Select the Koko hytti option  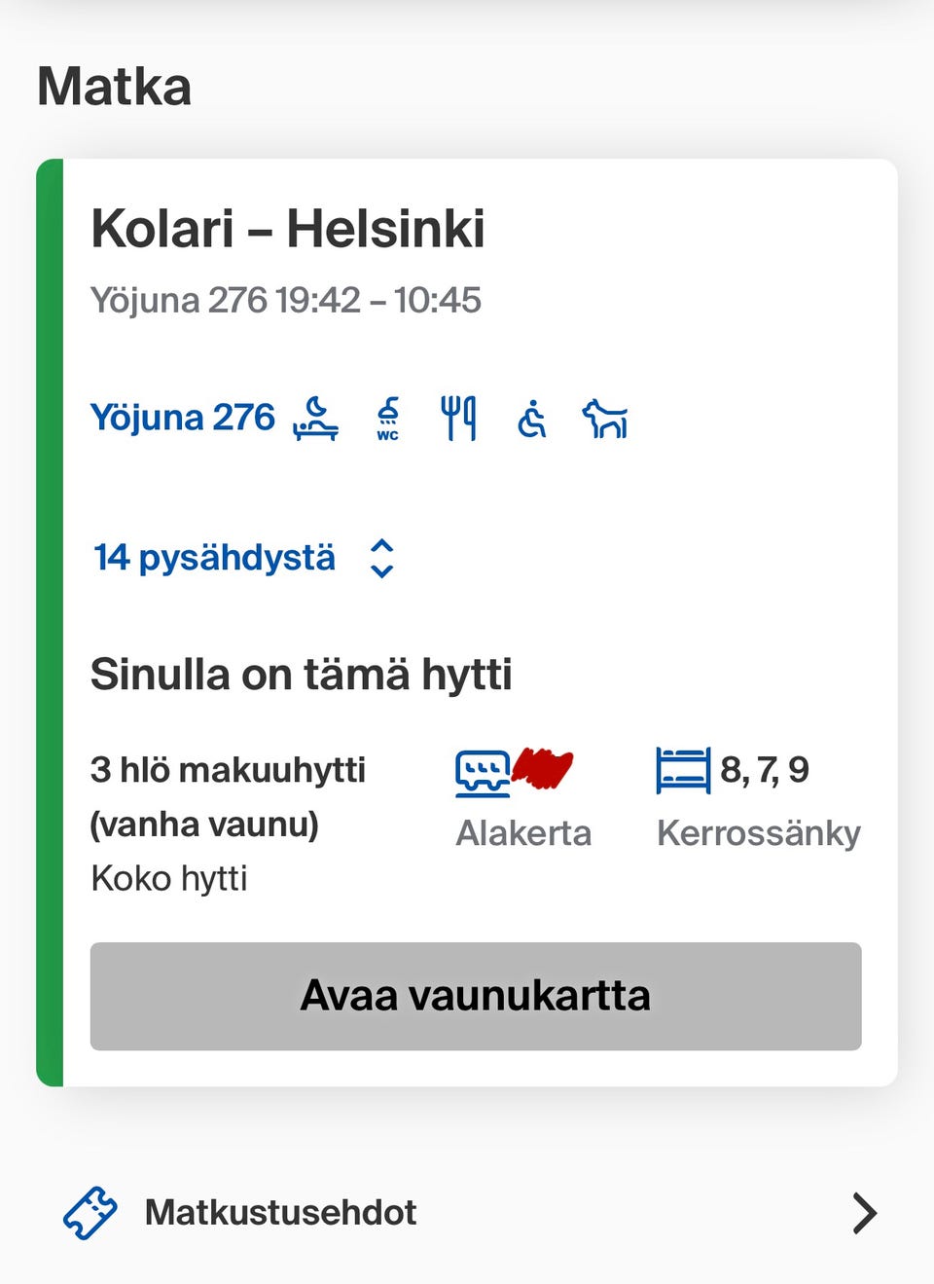(169, 877)
